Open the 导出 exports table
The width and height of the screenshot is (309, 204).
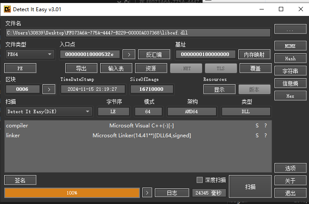pyautogui.click(x=81, y=68)
